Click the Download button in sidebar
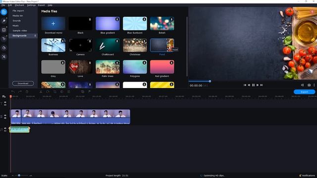Screen dimensions: 317x178 click(23, 84)
